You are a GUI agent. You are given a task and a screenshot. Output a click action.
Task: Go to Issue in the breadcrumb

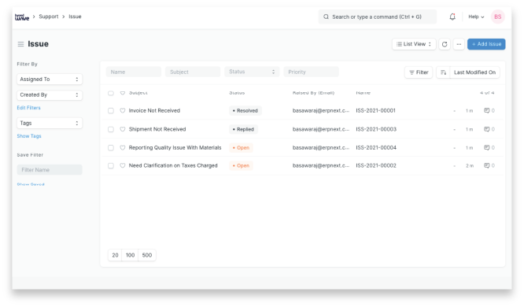tap(75, 17)
